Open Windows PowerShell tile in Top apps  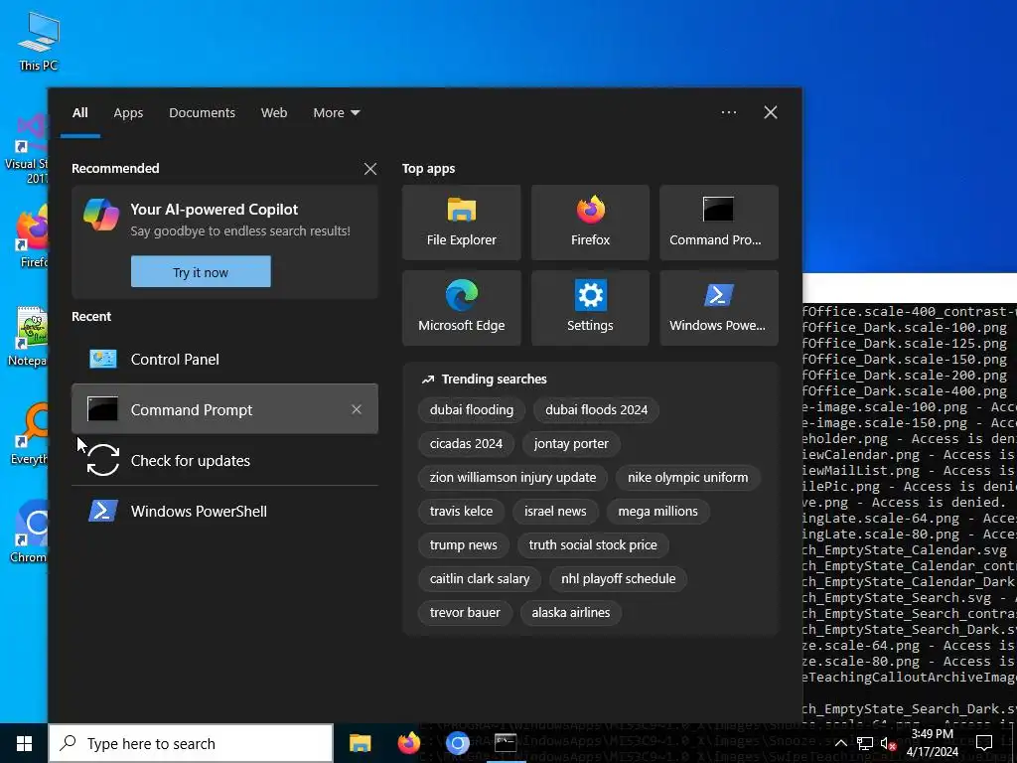pos(719,308)
